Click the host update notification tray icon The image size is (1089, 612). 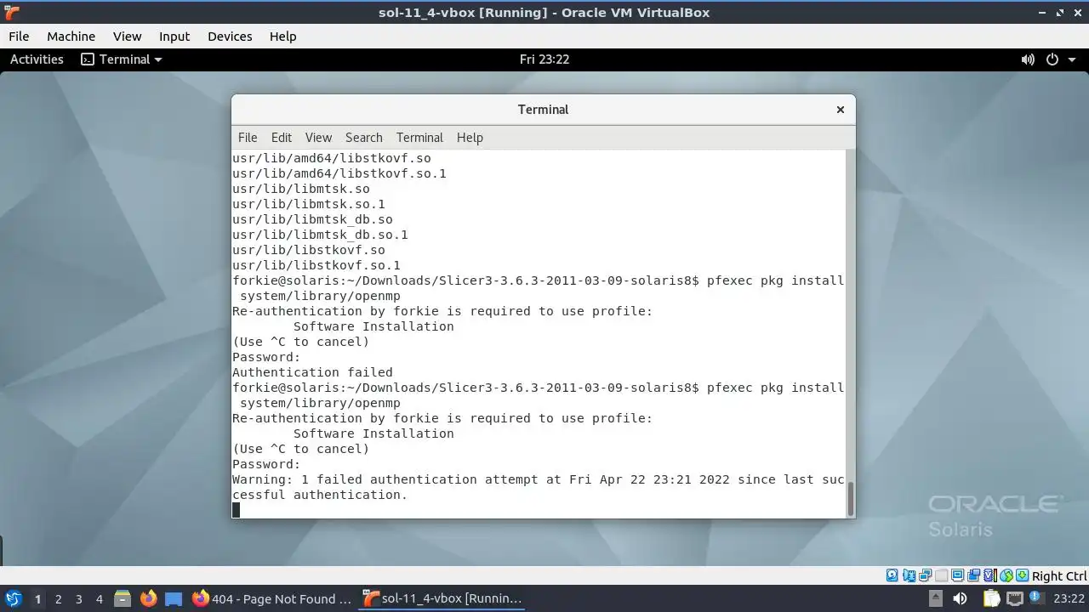click(x=1037, y=597)
